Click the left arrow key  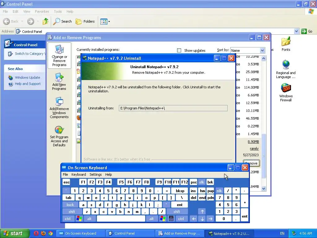tap(194, 219)
